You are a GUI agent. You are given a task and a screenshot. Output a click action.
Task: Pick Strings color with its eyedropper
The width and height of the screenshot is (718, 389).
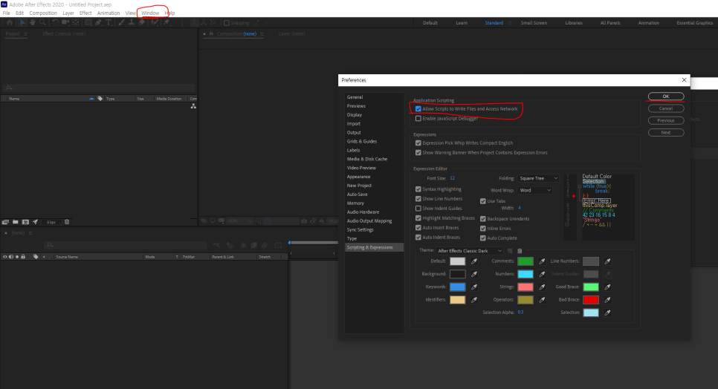point(542,287)
